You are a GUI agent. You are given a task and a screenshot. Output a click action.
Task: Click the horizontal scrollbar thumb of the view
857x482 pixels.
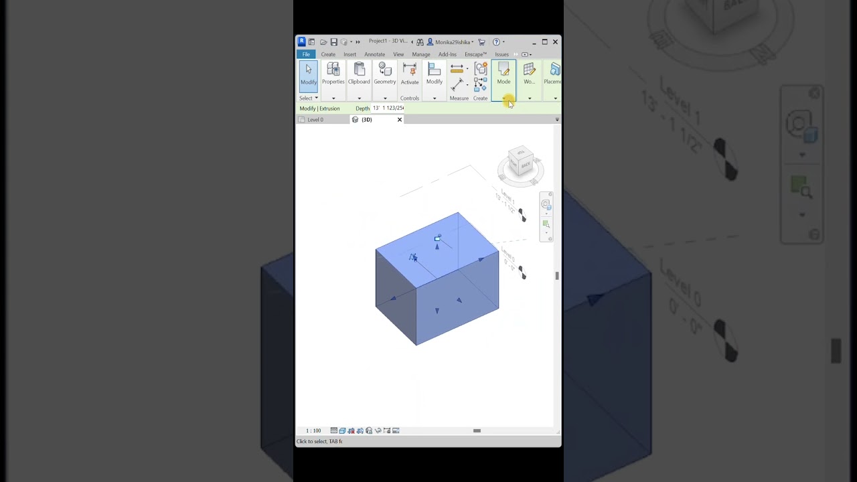tap(477, 430)
